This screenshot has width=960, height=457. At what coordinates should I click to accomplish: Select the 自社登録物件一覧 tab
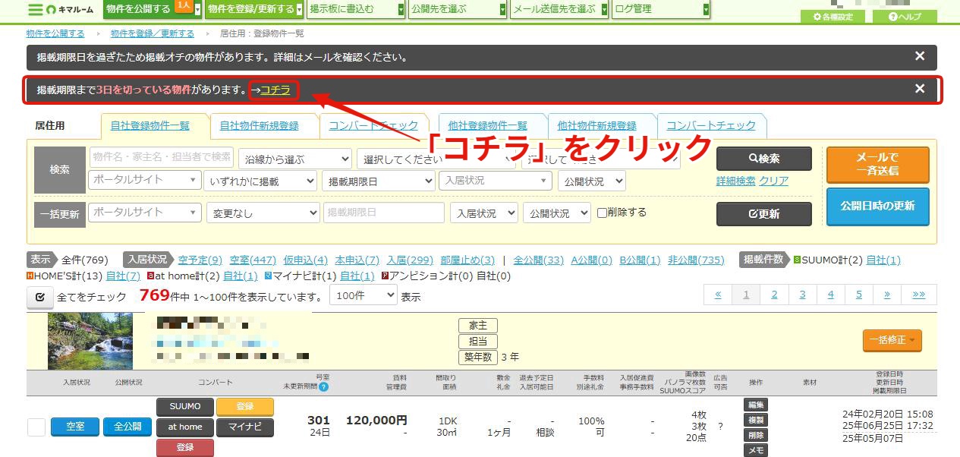point(150,126)
